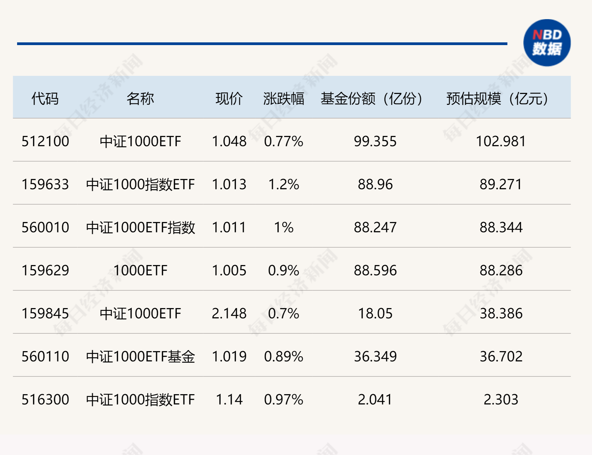Screen dimensions: 592x455
Task: Click 中证1000ETF指数 fund name
Action: pos(141,227)
